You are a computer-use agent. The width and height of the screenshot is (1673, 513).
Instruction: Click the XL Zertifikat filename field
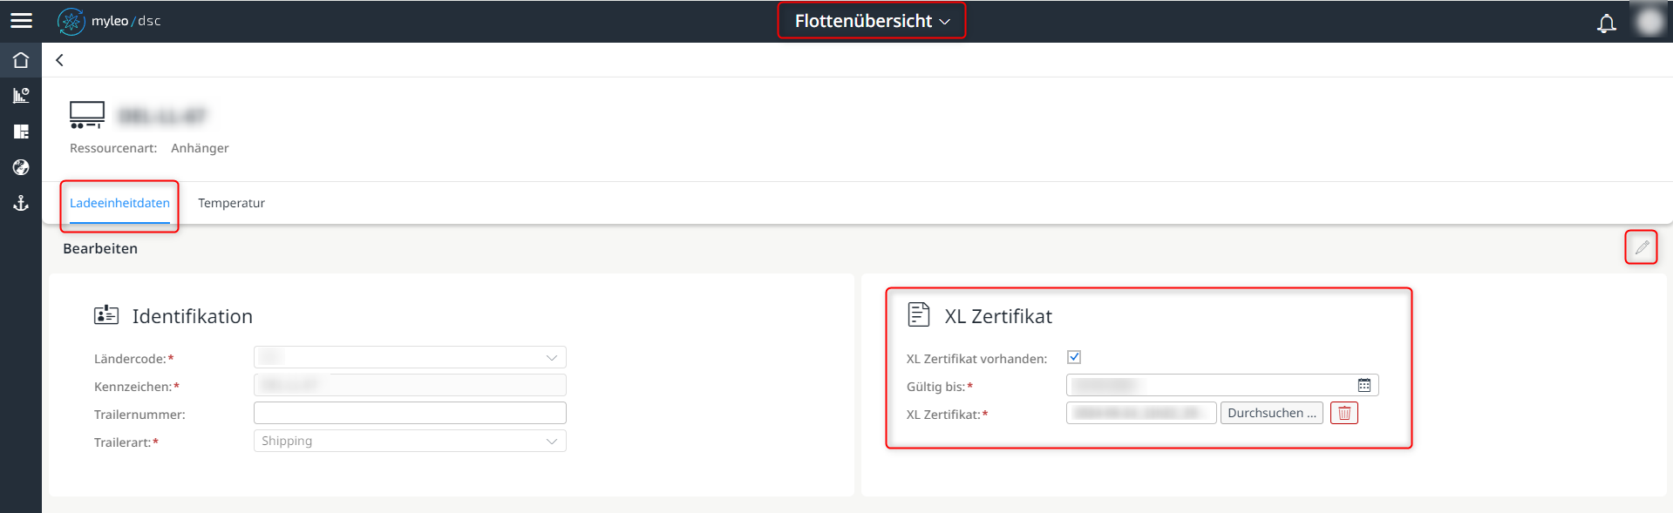coord(1141,413)
